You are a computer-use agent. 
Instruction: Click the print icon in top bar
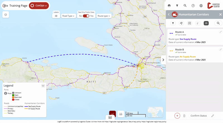[169, 6]
